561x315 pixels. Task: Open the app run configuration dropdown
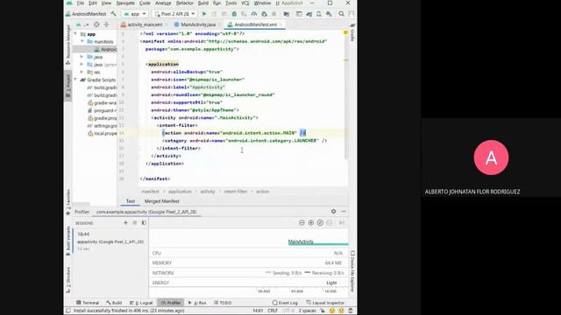134,14
